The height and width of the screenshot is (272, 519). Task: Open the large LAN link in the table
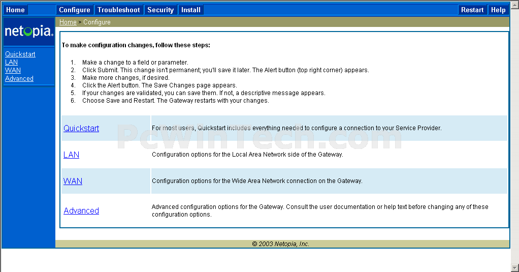tap(71, 155)
